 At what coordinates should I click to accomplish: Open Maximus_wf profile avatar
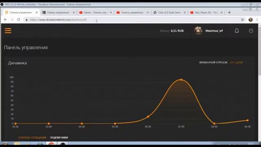198,31
